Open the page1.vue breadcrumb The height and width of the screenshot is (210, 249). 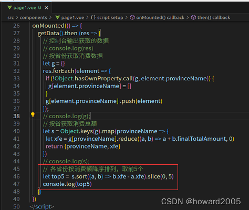click(72, 17)
